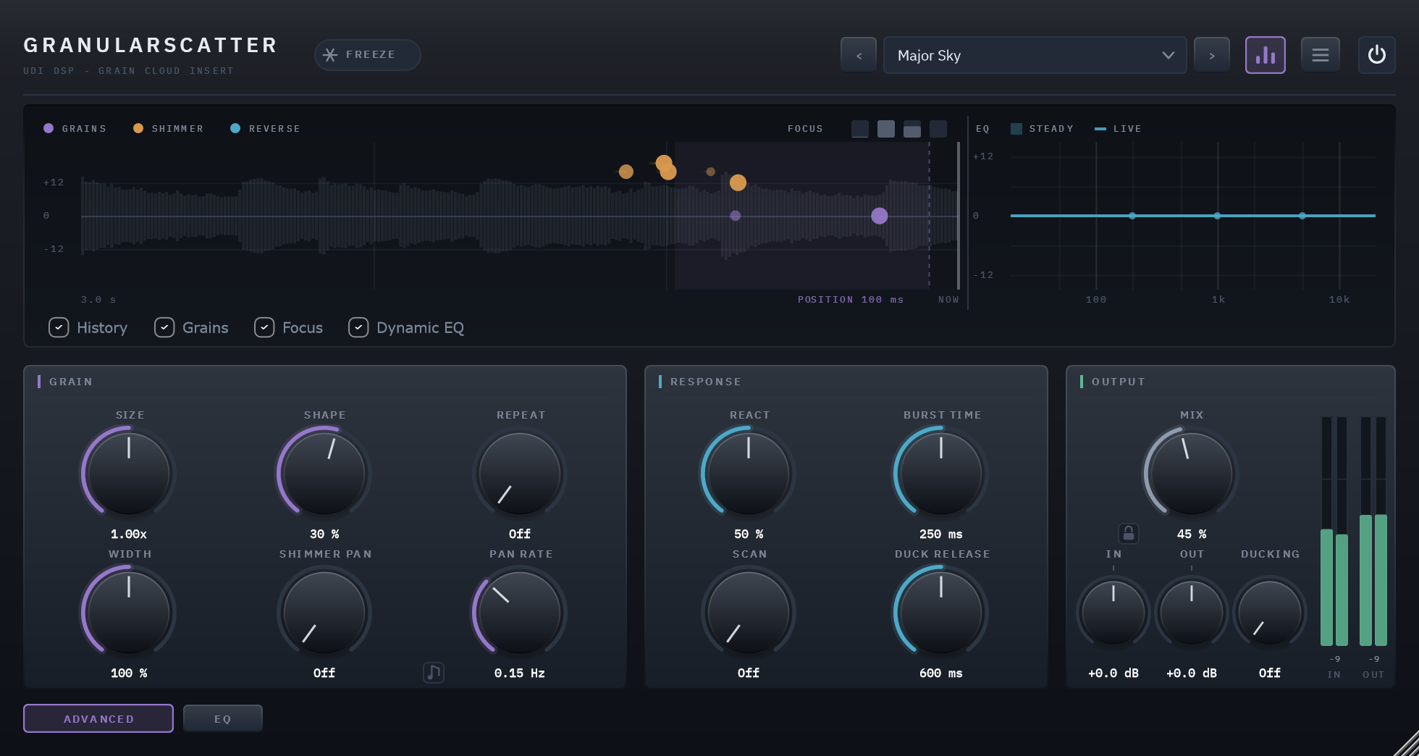The width and height of the screenshot is (1419, 756).
Task: Click the in/out gain lock icon
Action: tap(1129, 534)
